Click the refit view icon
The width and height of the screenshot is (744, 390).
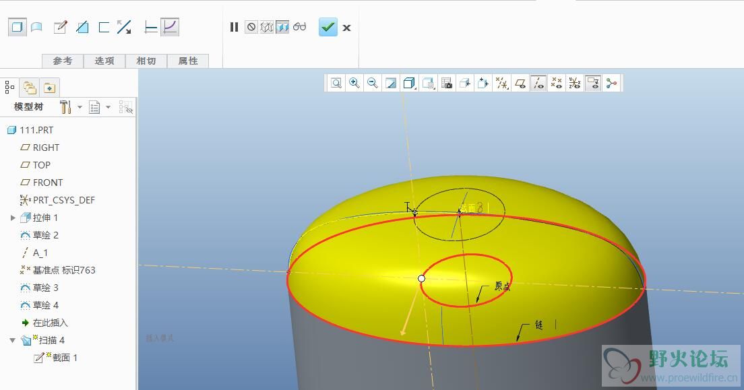click(x=336, y=83)
